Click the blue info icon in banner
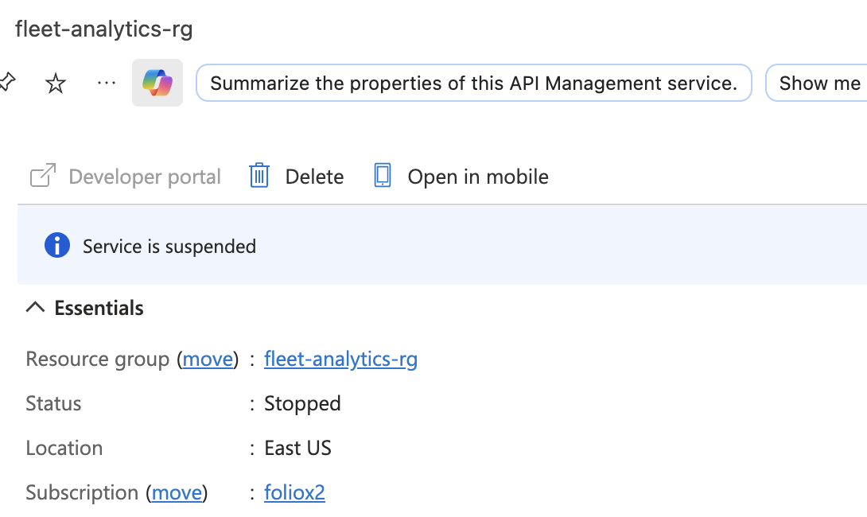The image size is (867, 517). tap(57, 245)
